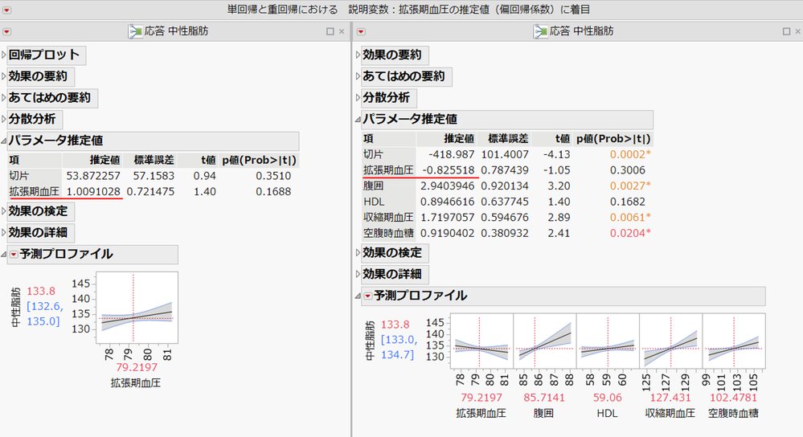Click right table 収縮期血圧 estimate 1.7197057
Screen dimensions: 803x437
coord(448,218)
